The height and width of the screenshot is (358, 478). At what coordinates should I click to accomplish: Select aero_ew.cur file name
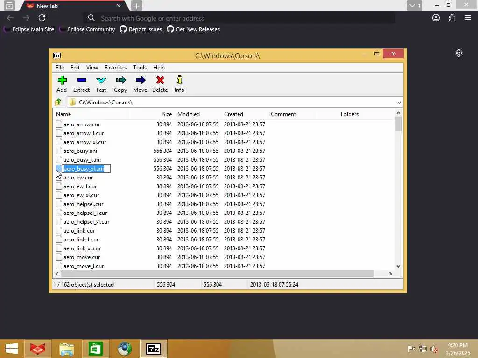click(x=78, y=178)
